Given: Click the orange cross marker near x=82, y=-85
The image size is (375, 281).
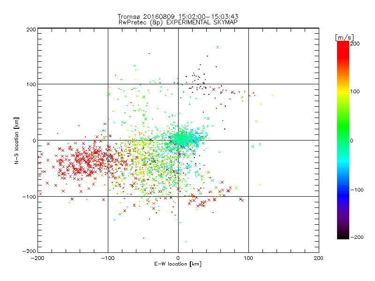Looking at the screenshot, I should tap(236, 188).
